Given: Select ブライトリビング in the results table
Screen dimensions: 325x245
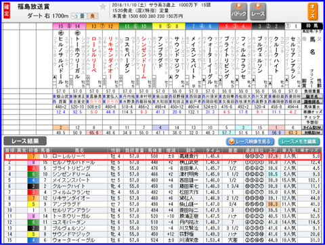Looking at the screenshot, I should (71, 168).
